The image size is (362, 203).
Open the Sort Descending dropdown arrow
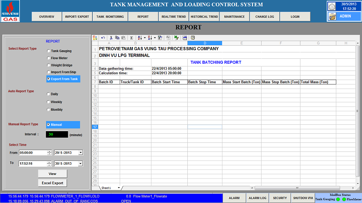(x=155, y=38)
